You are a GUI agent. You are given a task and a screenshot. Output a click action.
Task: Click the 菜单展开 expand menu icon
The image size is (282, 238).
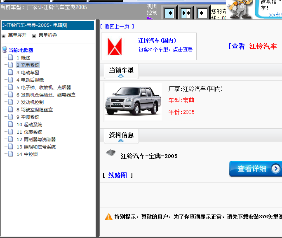coord(4,35)
